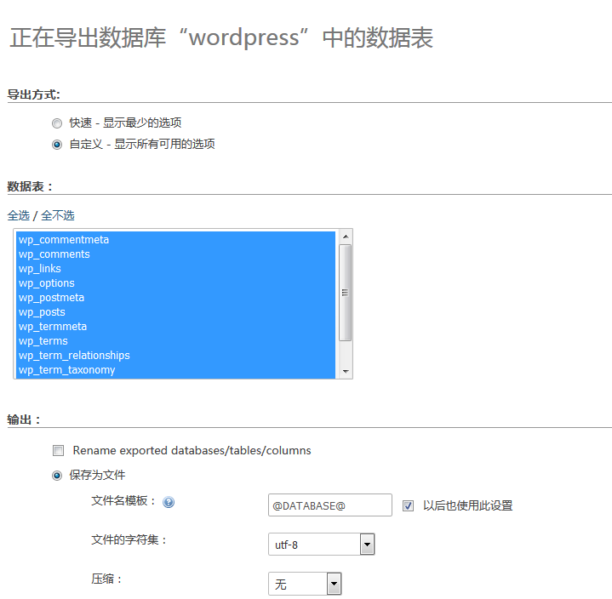Select wp_posts in the table list
Image resolution: width=612 pixels, height=599 pixels.
(42, 312)
